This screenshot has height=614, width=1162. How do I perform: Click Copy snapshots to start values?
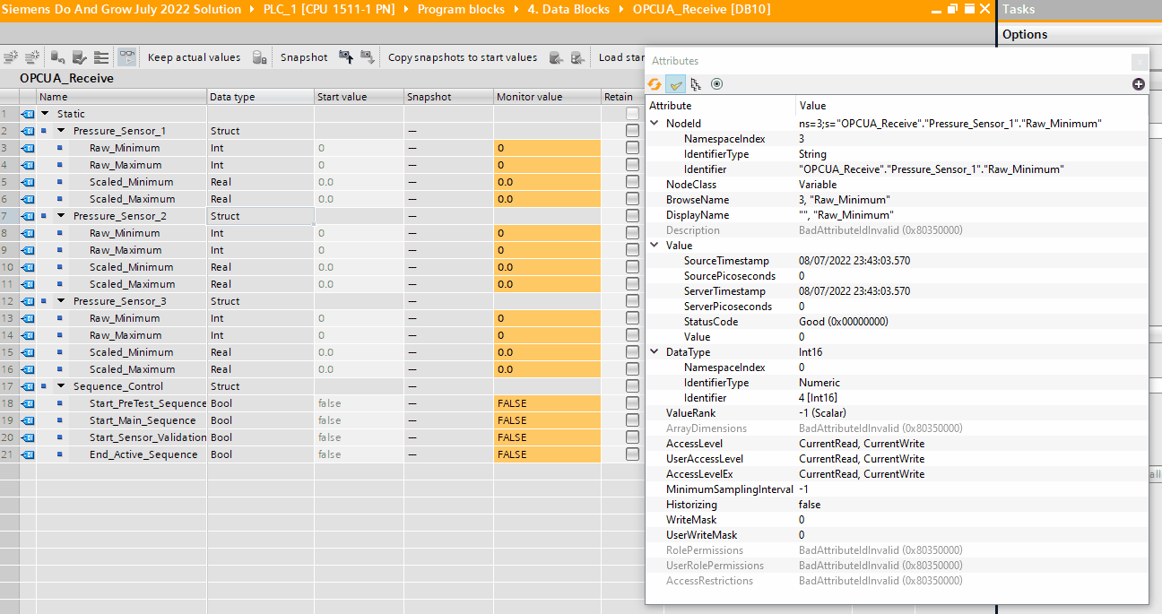click(x=463, y=57)
